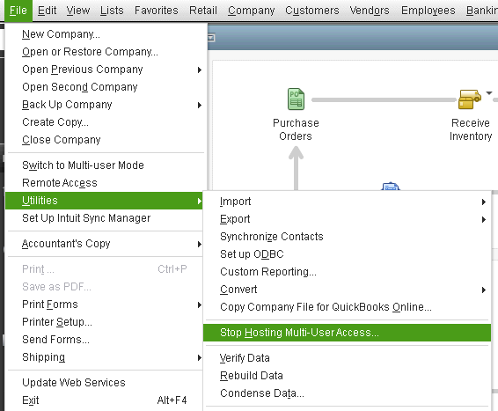Open Printer Setup dialog

tap(105, 322)
